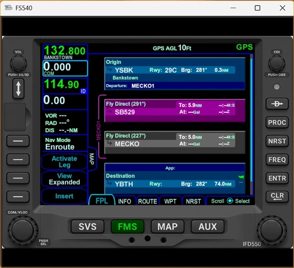Click the FS540 app icon in title bar

click(8, 8)
